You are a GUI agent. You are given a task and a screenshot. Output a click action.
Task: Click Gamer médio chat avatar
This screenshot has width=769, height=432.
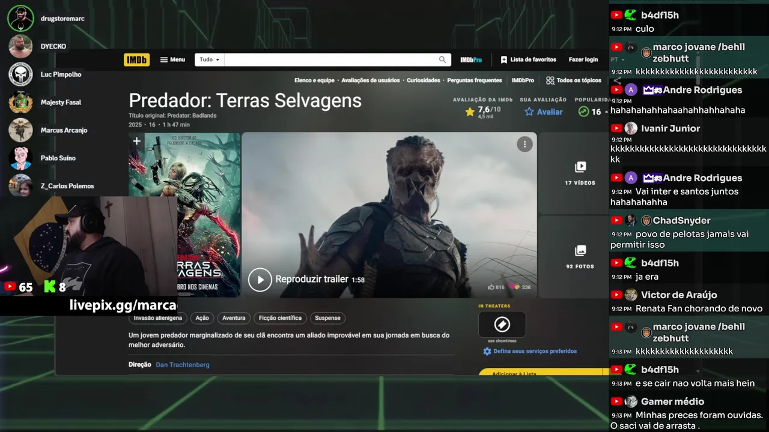[631, 401]
